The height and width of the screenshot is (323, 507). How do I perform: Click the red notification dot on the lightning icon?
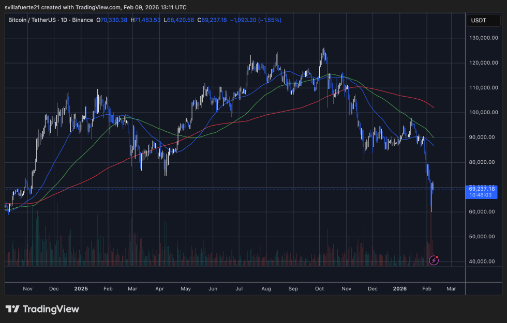(x=437, y=257)
